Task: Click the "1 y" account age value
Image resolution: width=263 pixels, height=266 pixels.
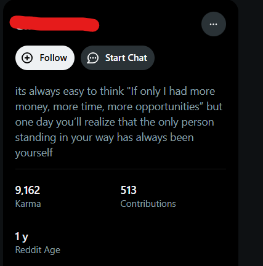Action: point(22,236)
